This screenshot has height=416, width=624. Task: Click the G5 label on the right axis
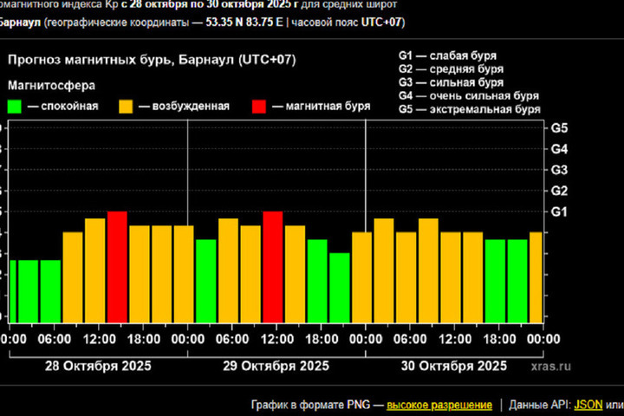pos(559,128)
